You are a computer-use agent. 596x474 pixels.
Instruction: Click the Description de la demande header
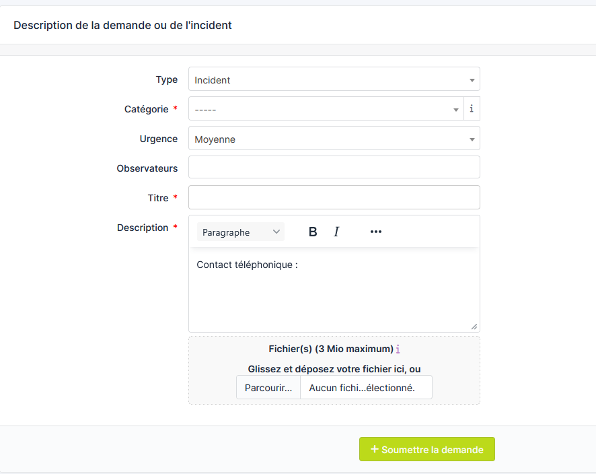(122, 25)
